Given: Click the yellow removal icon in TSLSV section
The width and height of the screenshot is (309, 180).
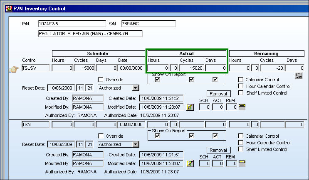Looking at the screenshot, I should click(x=242, y=107).
